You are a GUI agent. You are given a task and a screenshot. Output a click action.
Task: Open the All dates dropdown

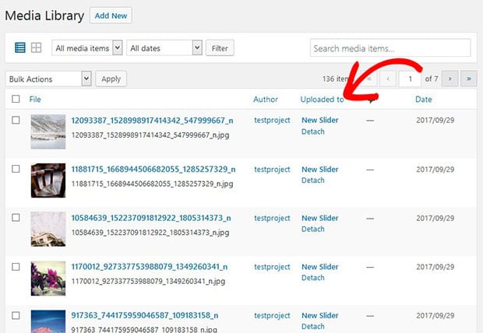coord(164,48)
